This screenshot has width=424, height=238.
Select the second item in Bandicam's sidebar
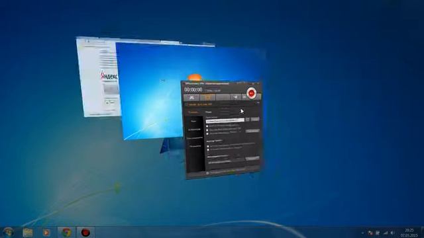194,130
